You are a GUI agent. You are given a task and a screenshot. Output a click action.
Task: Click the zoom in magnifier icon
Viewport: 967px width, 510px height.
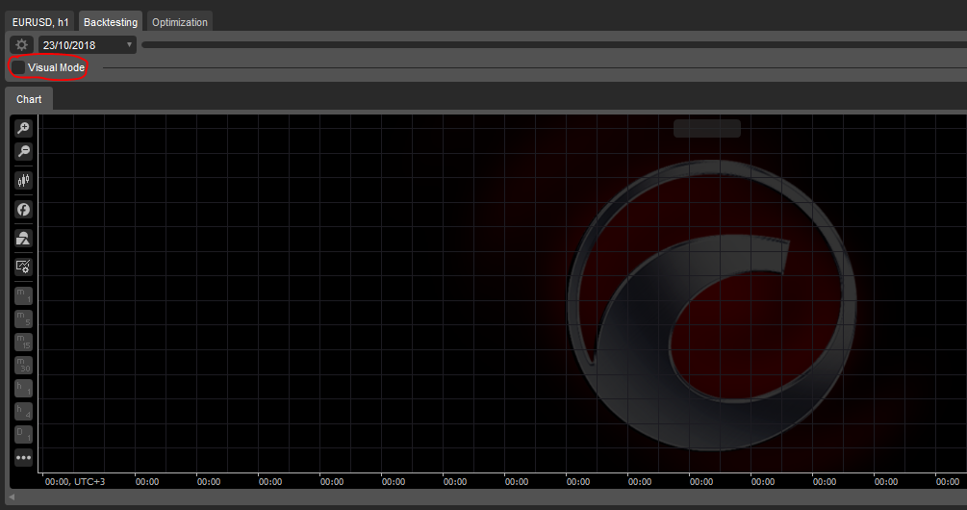click(x=23, y=128)
